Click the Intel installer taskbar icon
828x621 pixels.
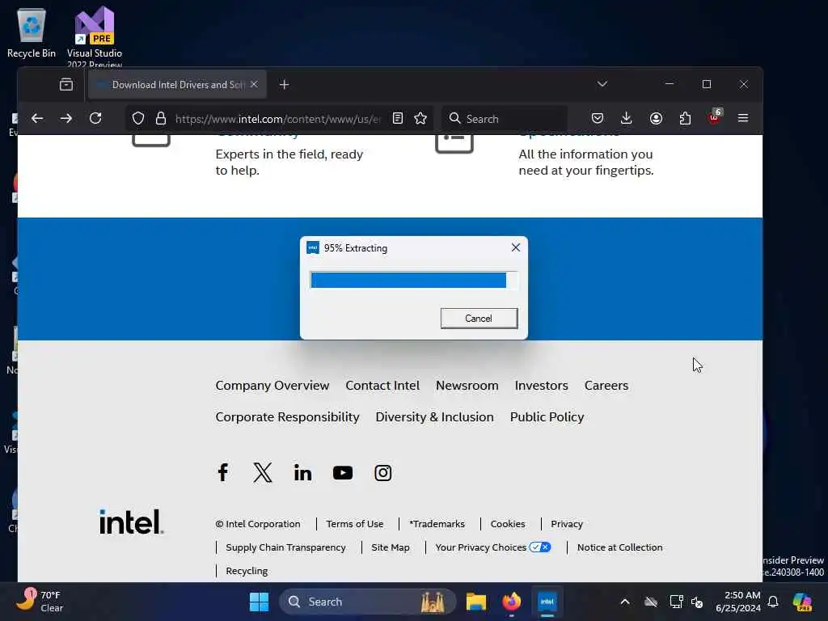click(x=547, y=602)
